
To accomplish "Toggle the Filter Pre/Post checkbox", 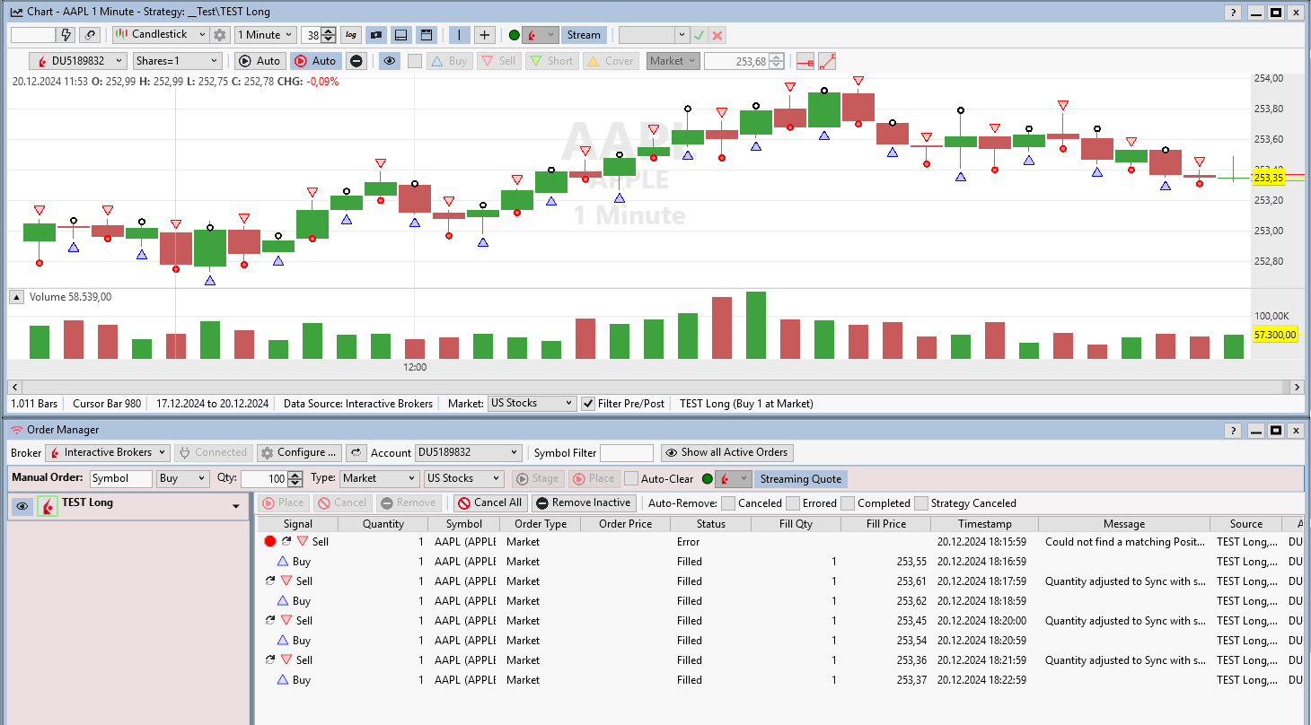I will point(588,404).
